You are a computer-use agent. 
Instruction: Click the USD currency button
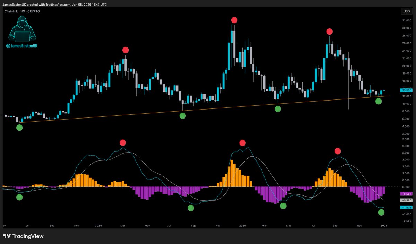coord(406,11)
